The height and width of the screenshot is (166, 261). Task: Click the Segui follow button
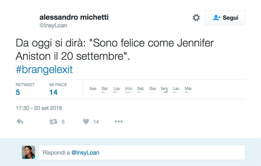point(225,18)
